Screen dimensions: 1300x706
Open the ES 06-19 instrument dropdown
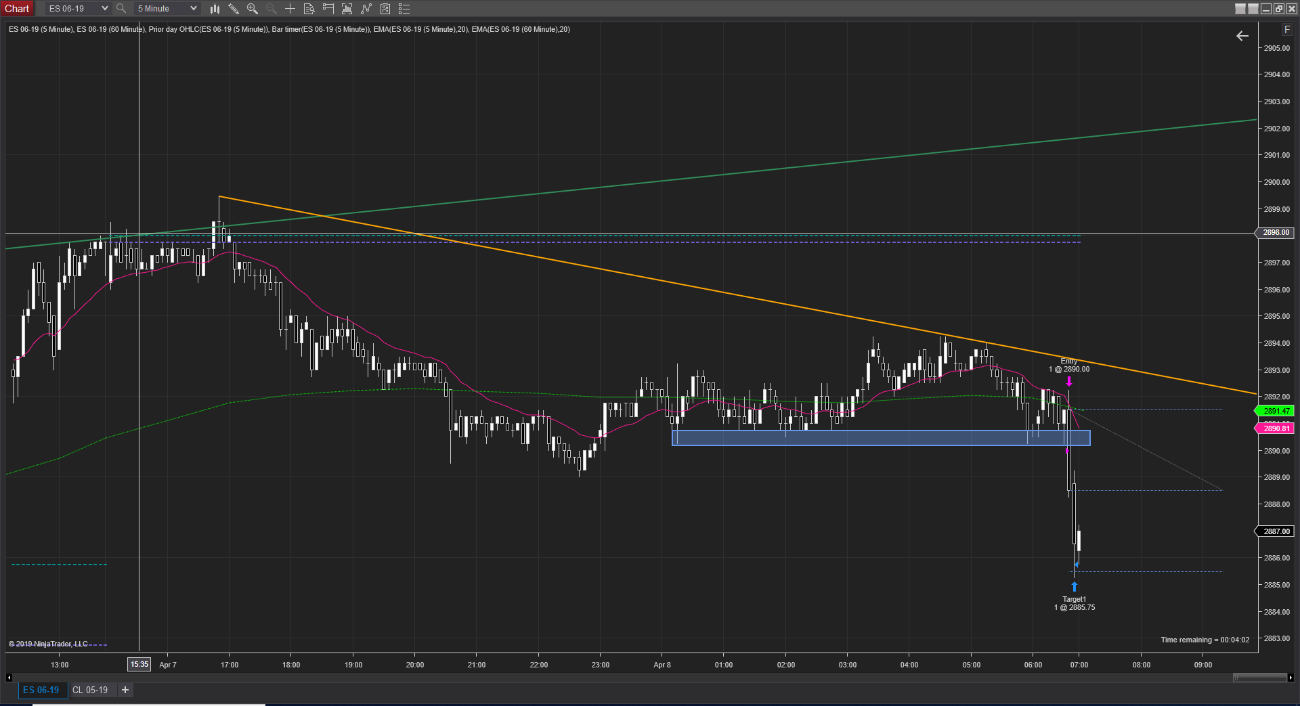(78, 8)
